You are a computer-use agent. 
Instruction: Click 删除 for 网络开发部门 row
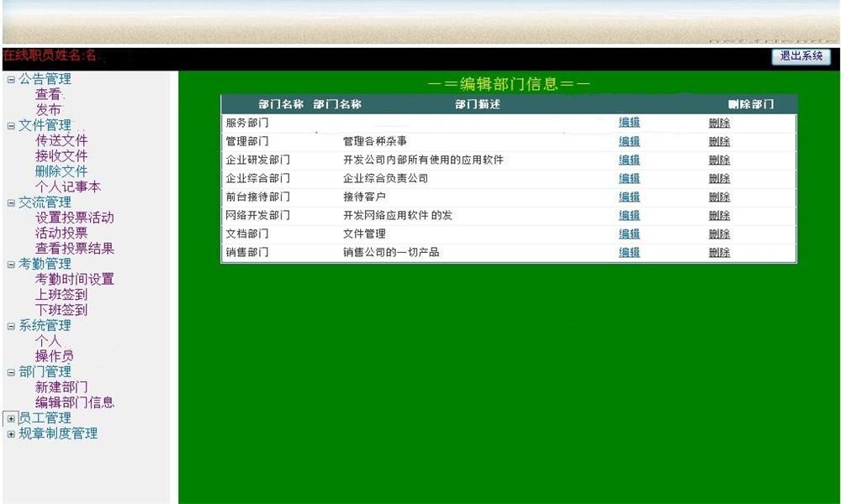(719, 216)
